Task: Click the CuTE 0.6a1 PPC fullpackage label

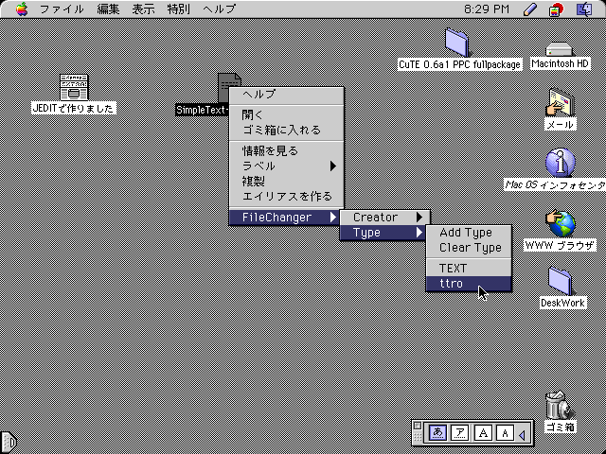Action: [459, 64]
